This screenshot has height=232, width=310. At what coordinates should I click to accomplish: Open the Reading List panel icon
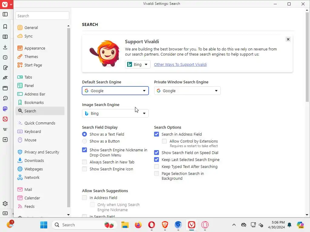pos(5,37)
